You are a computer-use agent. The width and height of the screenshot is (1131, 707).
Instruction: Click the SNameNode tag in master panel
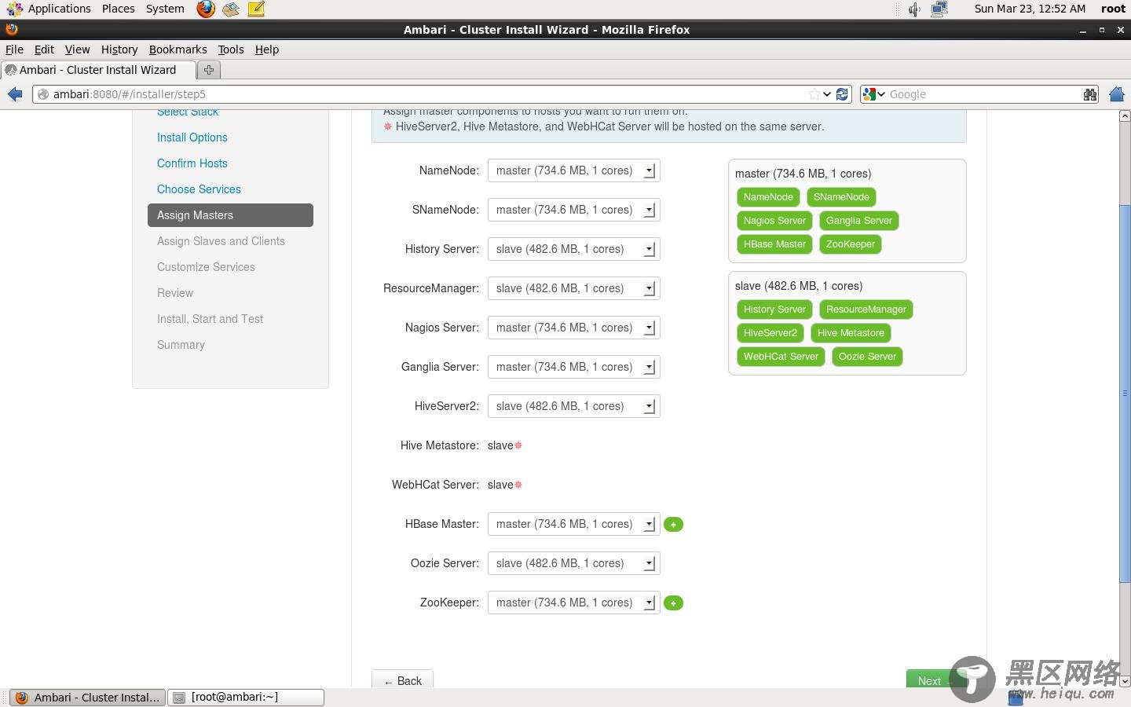click(841, 197)
